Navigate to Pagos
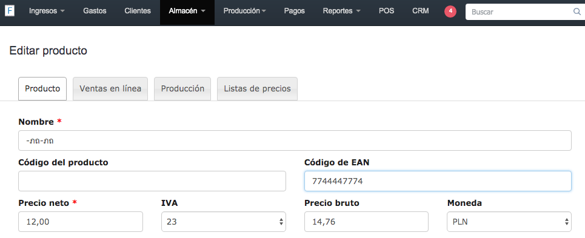The image size is (585, 238). pyautogui.click(x=295, y=11)
